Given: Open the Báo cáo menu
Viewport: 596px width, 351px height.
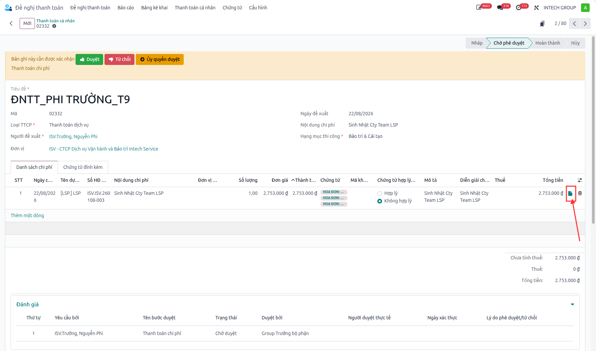Looking at the screenshot, I should point(126,8).
